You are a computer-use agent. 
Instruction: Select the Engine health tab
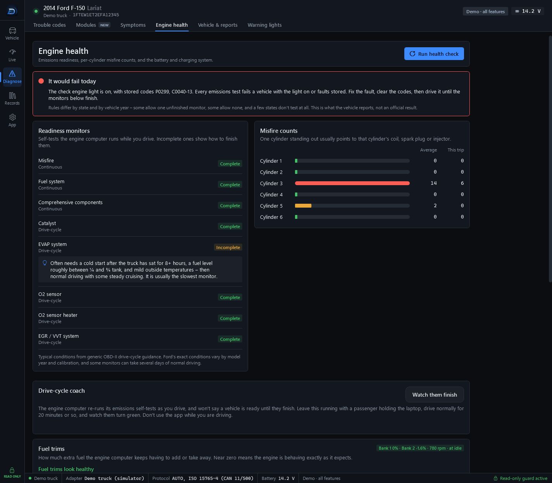pos(172,25)
